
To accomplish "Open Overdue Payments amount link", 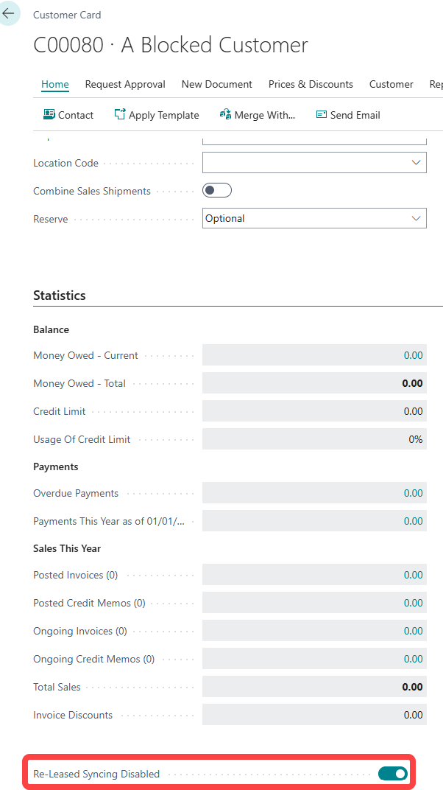I will coord(413,493).
